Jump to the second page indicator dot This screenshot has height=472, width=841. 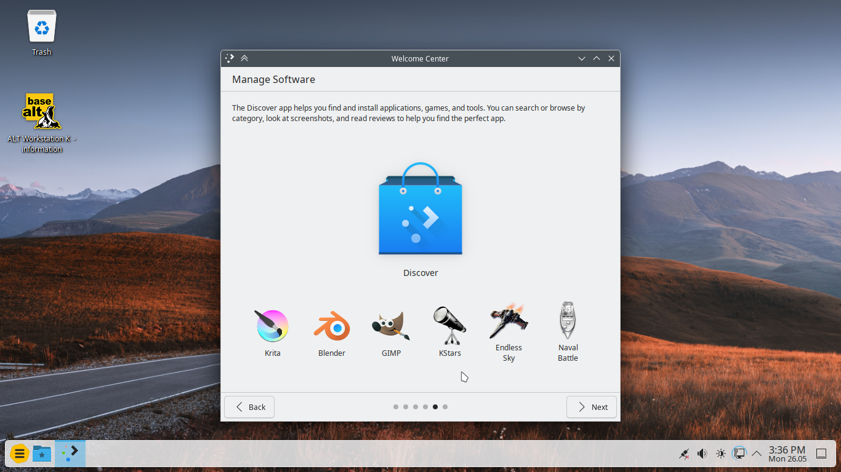406,407
